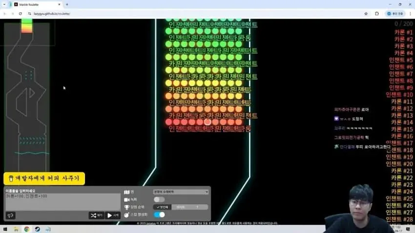Open the tab search dropdown arrow
This screenshot has height=233, width=415.
(x=4, y=4)
